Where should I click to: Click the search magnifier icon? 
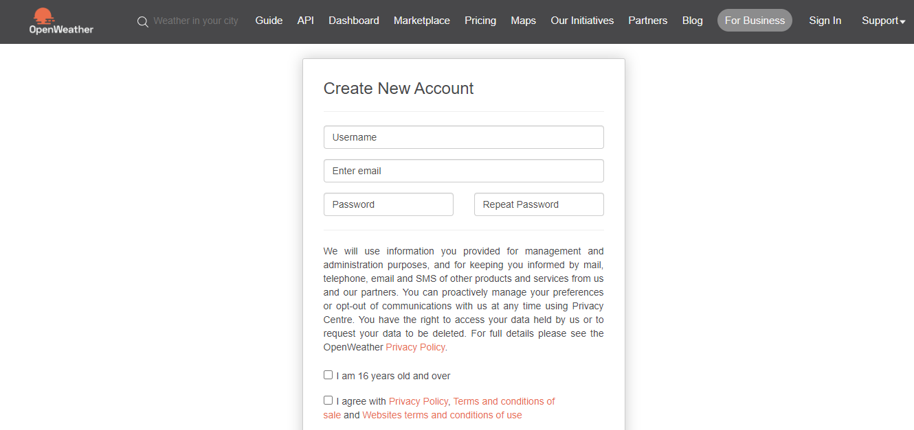[143, 21]
